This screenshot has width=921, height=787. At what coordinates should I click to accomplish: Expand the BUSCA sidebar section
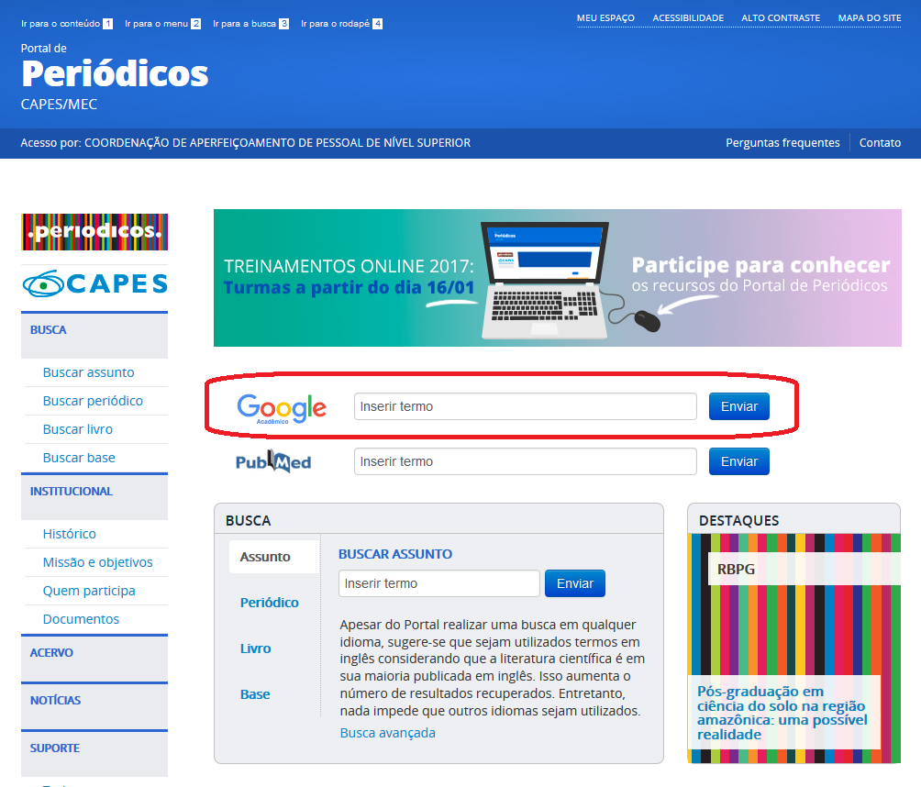point(94,335)
